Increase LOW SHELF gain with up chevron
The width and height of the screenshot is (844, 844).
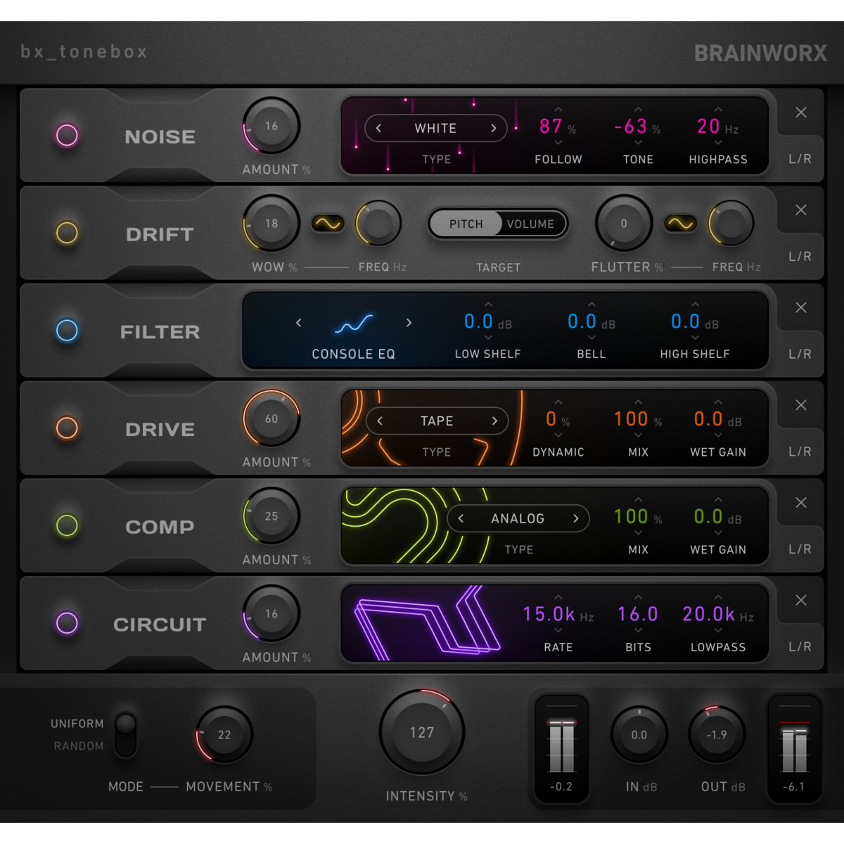click(488, 305)
